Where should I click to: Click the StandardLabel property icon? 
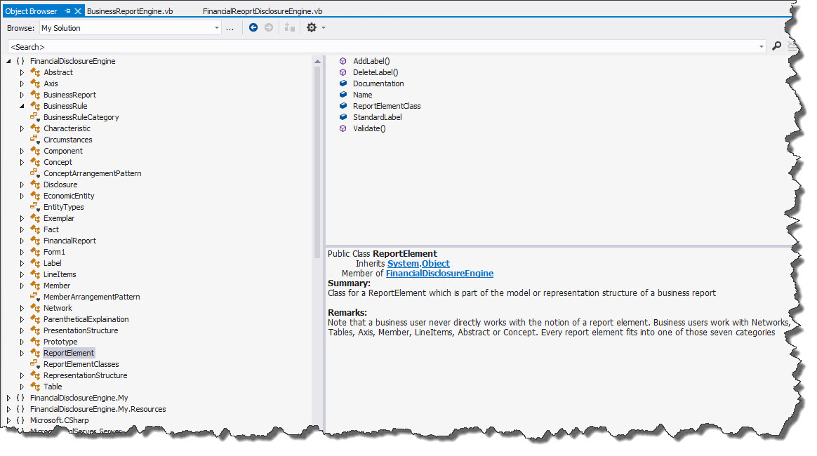click(x=343, y=117)
